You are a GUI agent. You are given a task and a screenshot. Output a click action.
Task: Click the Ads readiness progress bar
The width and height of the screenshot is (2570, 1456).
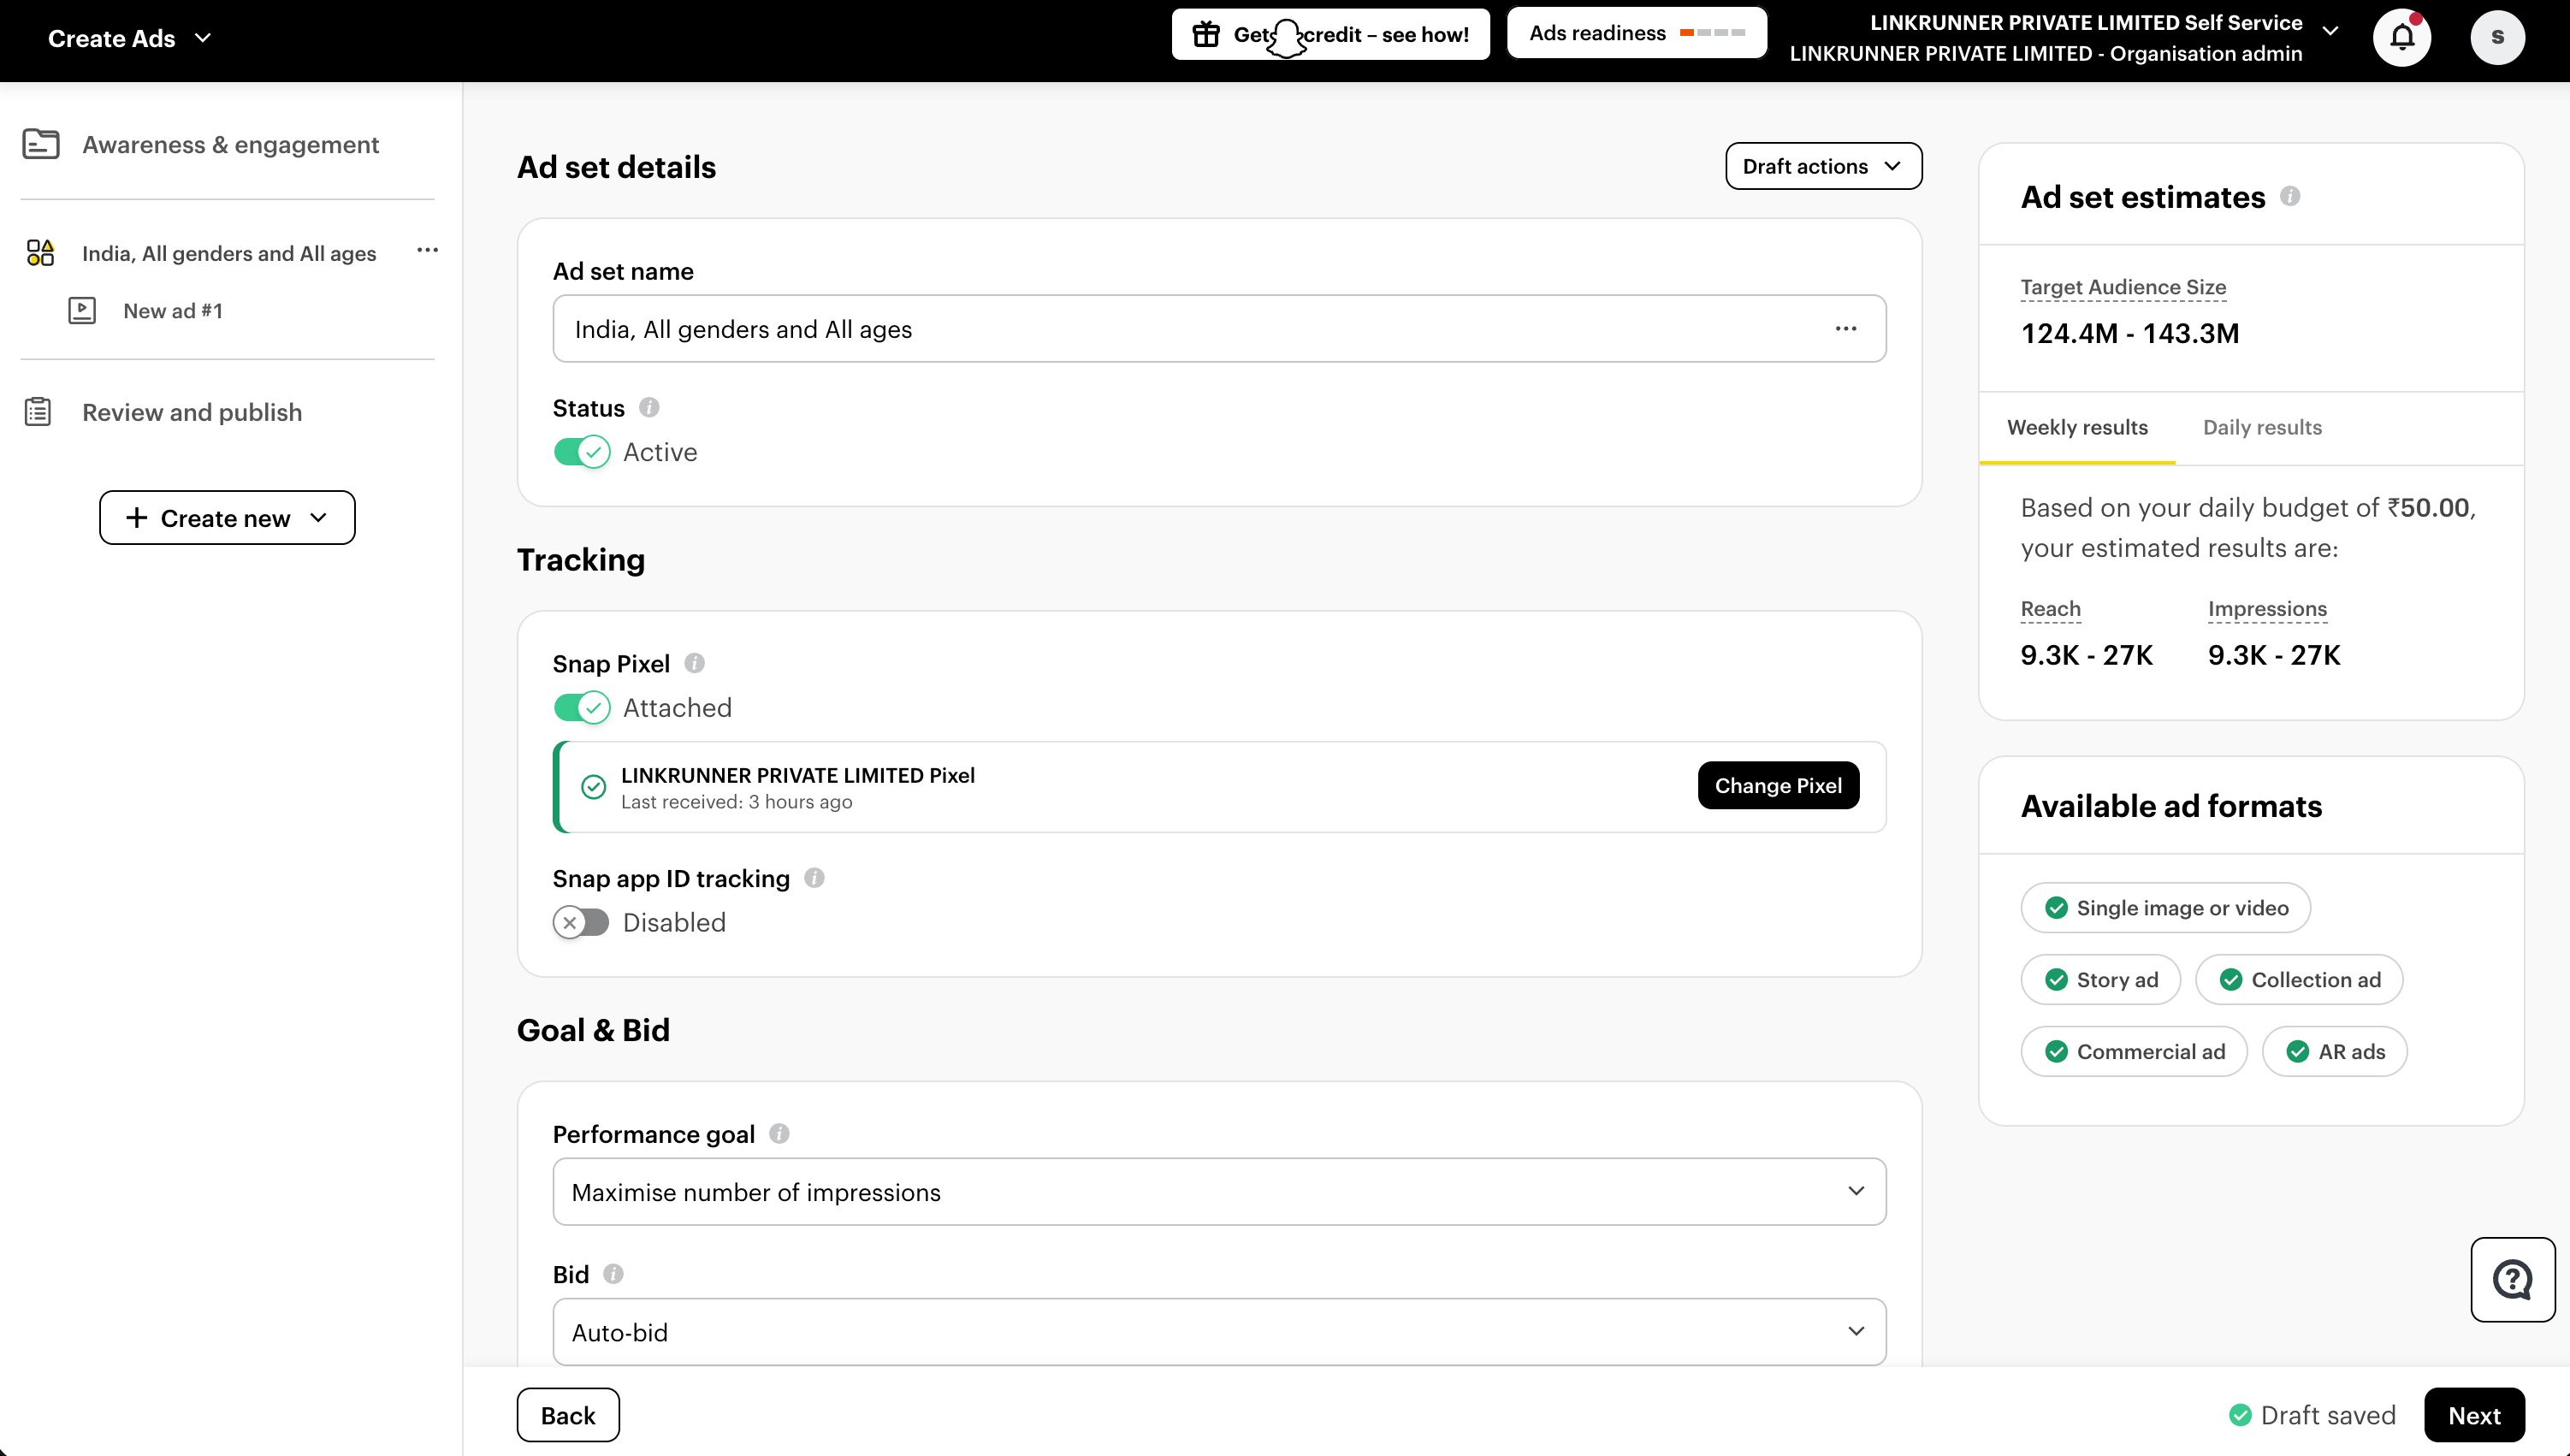1712,33
